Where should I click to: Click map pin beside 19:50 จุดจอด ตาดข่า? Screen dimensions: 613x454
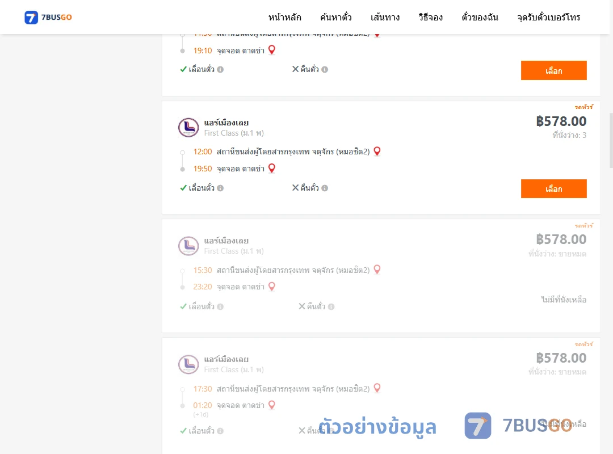tap(272, 168)
